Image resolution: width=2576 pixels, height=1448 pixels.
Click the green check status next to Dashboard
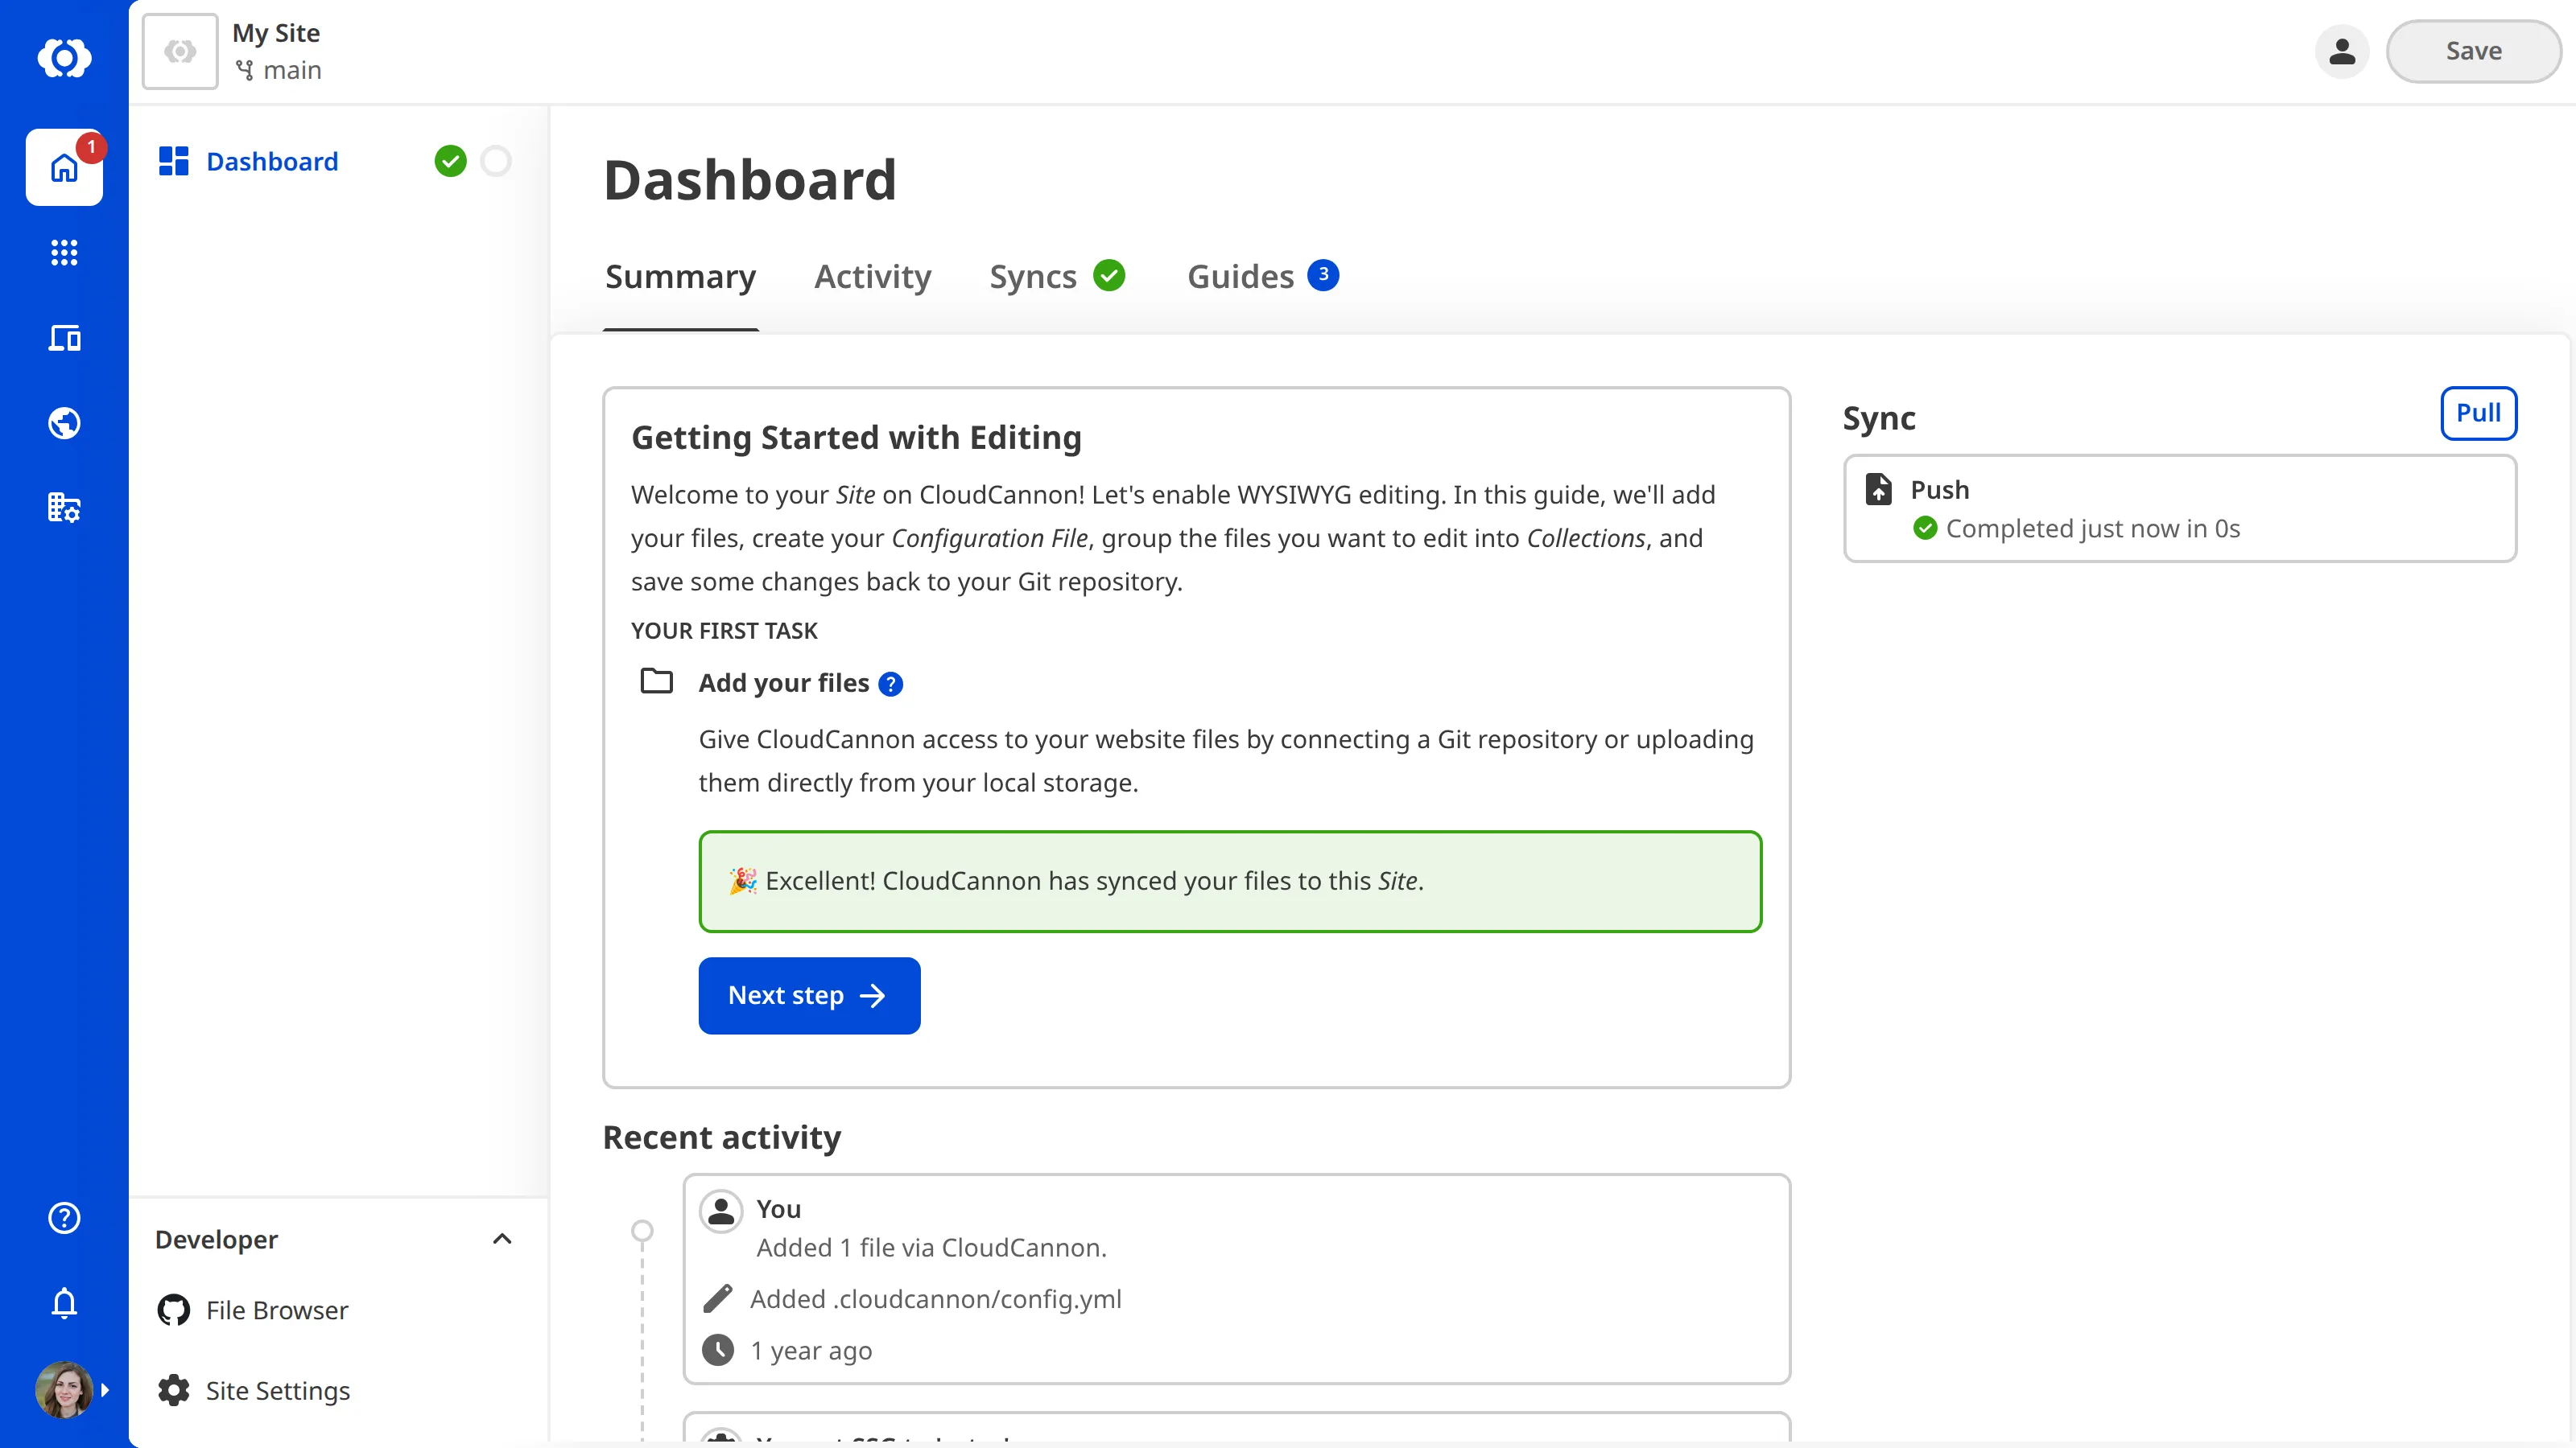point(450,161)
